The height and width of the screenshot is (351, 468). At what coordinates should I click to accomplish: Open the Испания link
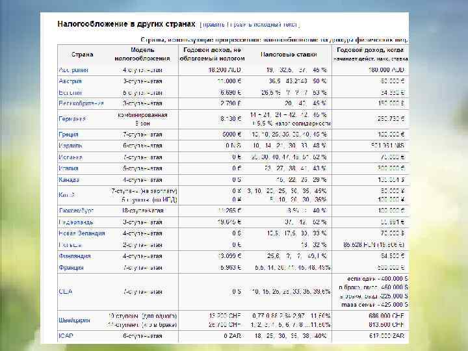click(x=70, y=157)
